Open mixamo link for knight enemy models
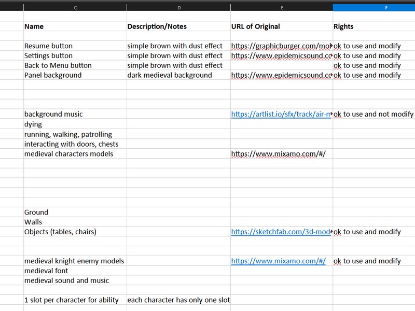 tap(278, 261)
